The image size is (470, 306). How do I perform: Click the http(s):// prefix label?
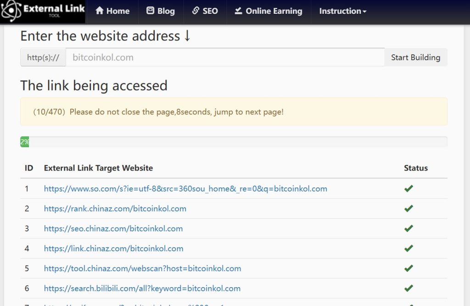(x=43, y=57)
